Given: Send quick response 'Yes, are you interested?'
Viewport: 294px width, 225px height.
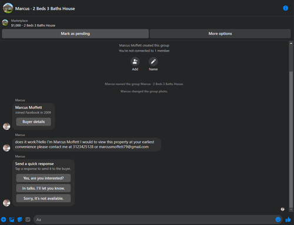Looking at the screenshot, I should click(x=44, y=178).
